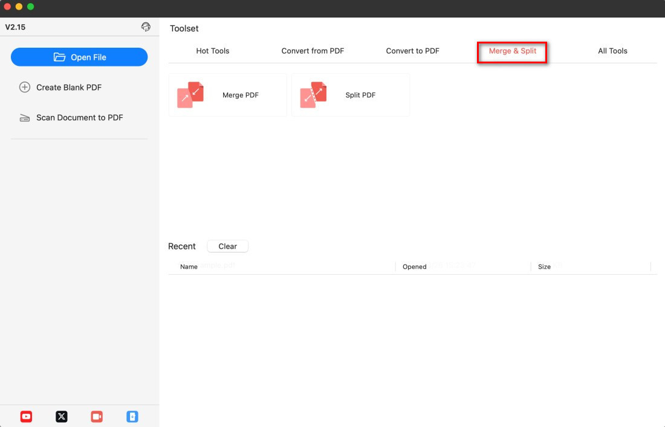Show the All Tools tab

[x=612, y=51]
